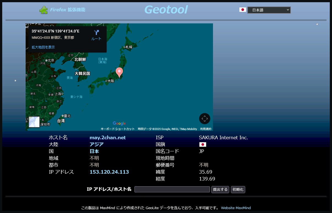Click the アジア continent link
Image resolution: width=332 pixels, height=213 pixels.
click(x=96, y=144)
